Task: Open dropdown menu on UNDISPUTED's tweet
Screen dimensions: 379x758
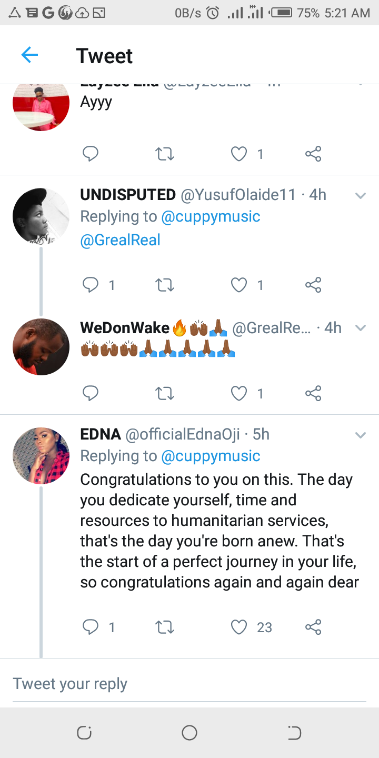Action: [x=361, y=196]
